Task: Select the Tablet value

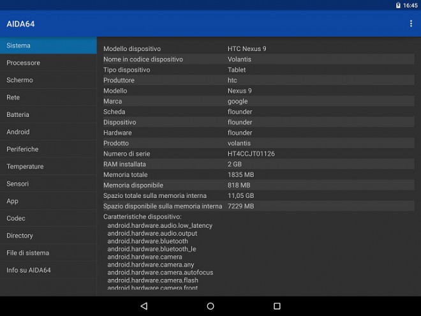Action: [237, 70]
